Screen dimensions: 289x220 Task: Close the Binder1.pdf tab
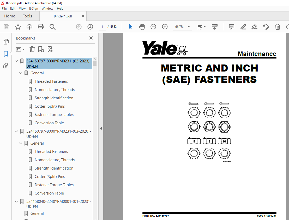pyautogui.click(x=83, y=16)
